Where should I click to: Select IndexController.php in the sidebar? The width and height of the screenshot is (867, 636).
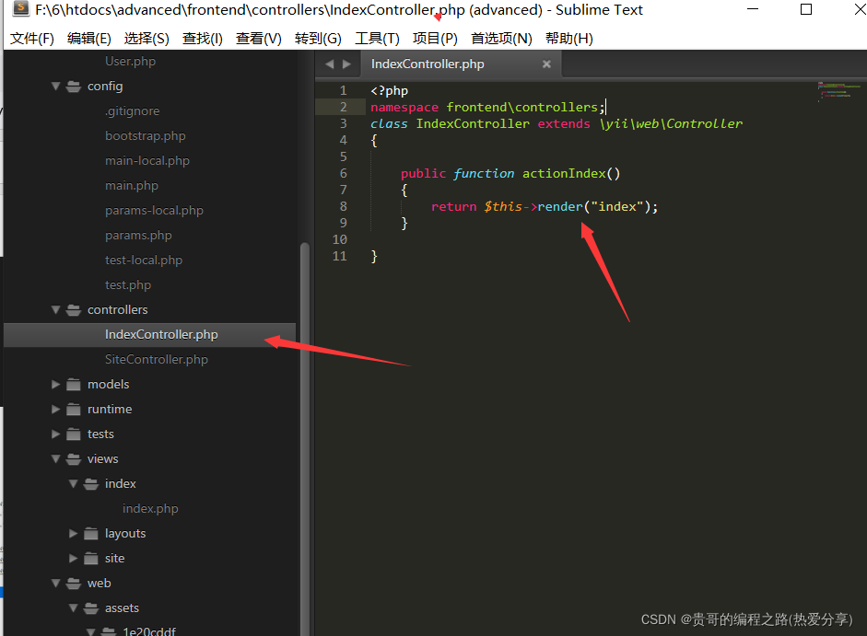150,335
